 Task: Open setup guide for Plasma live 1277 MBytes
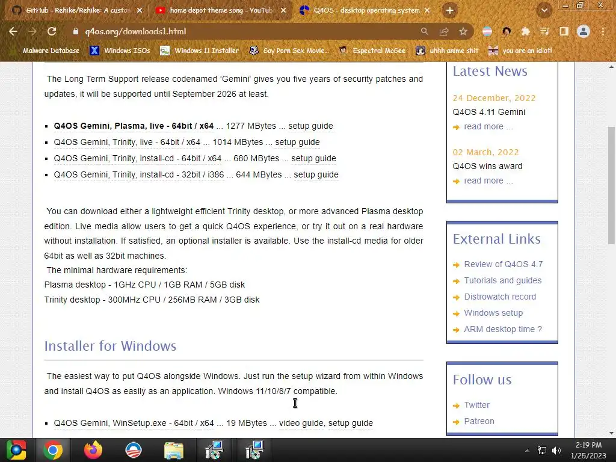pyautogui.click(x=310, y=126)
